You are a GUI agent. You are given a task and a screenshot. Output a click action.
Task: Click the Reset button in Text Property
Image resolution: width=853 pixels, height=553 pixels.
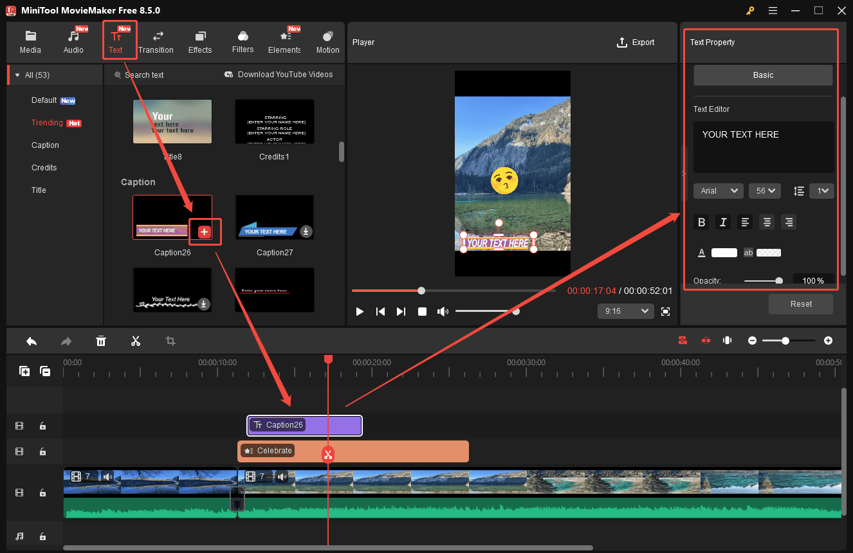pos(800,304)
